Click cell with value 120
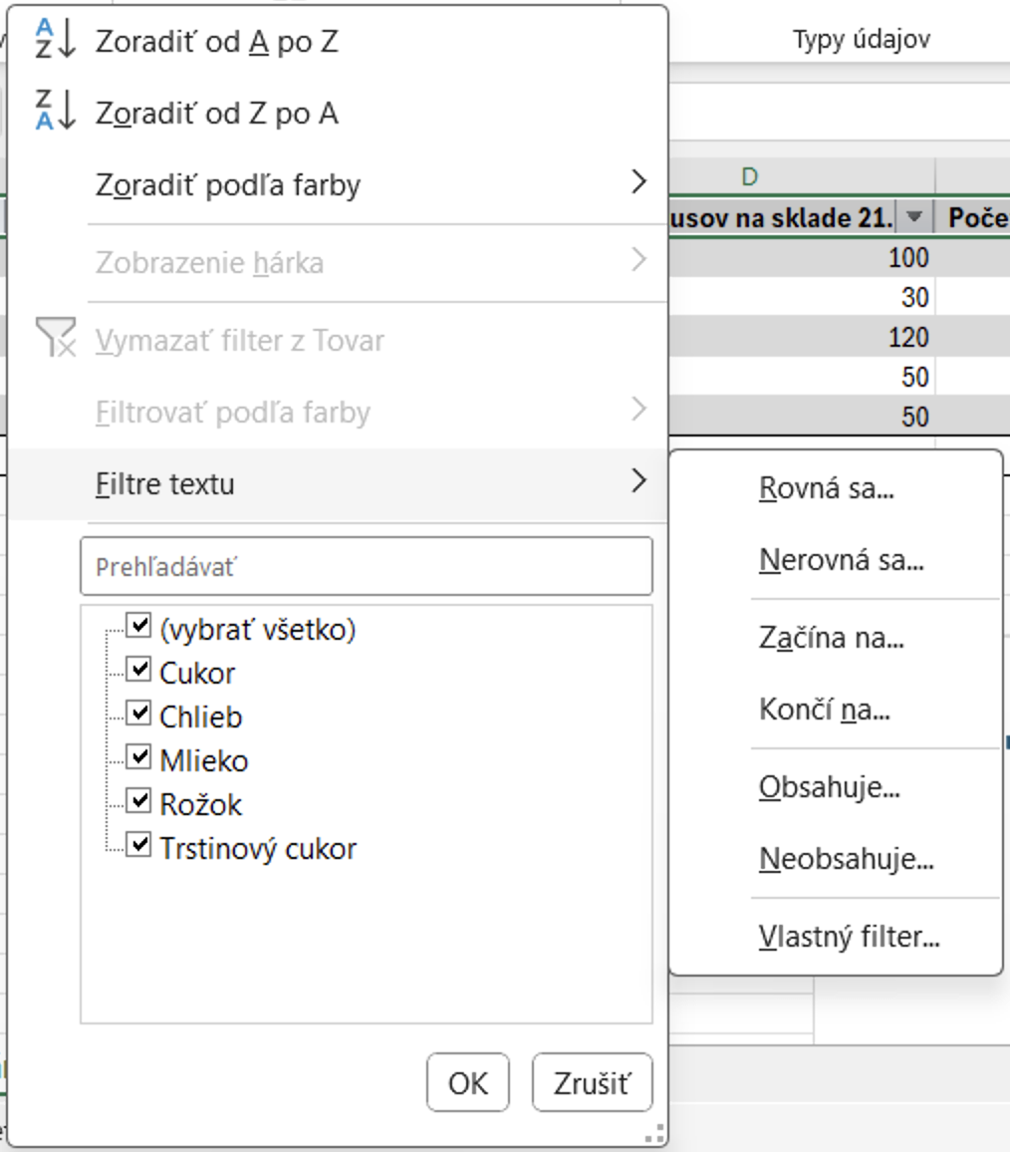The width and height of the screenshot is (1010, 1152). [x=802, y=337]
